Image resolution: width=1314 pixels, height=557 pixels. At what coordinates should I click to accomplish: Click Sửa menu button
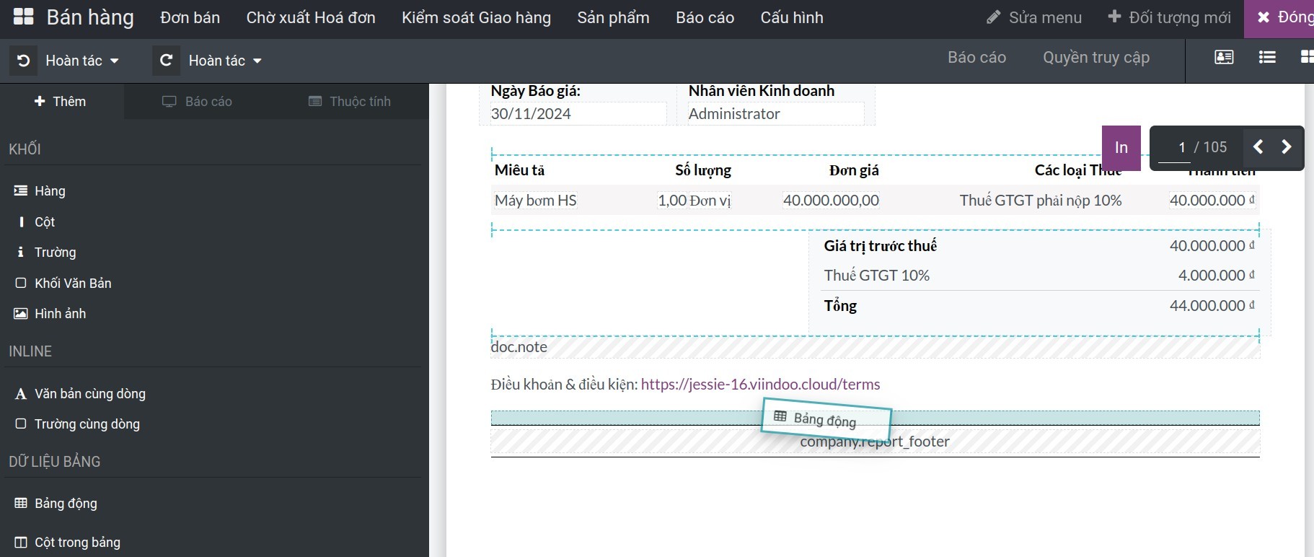pos(1034,18)
